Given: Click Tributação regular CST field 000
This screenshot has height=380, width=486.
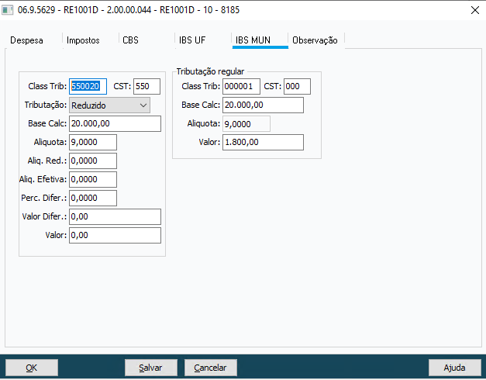Looking at the screenshot, I should tap(297, 86).
